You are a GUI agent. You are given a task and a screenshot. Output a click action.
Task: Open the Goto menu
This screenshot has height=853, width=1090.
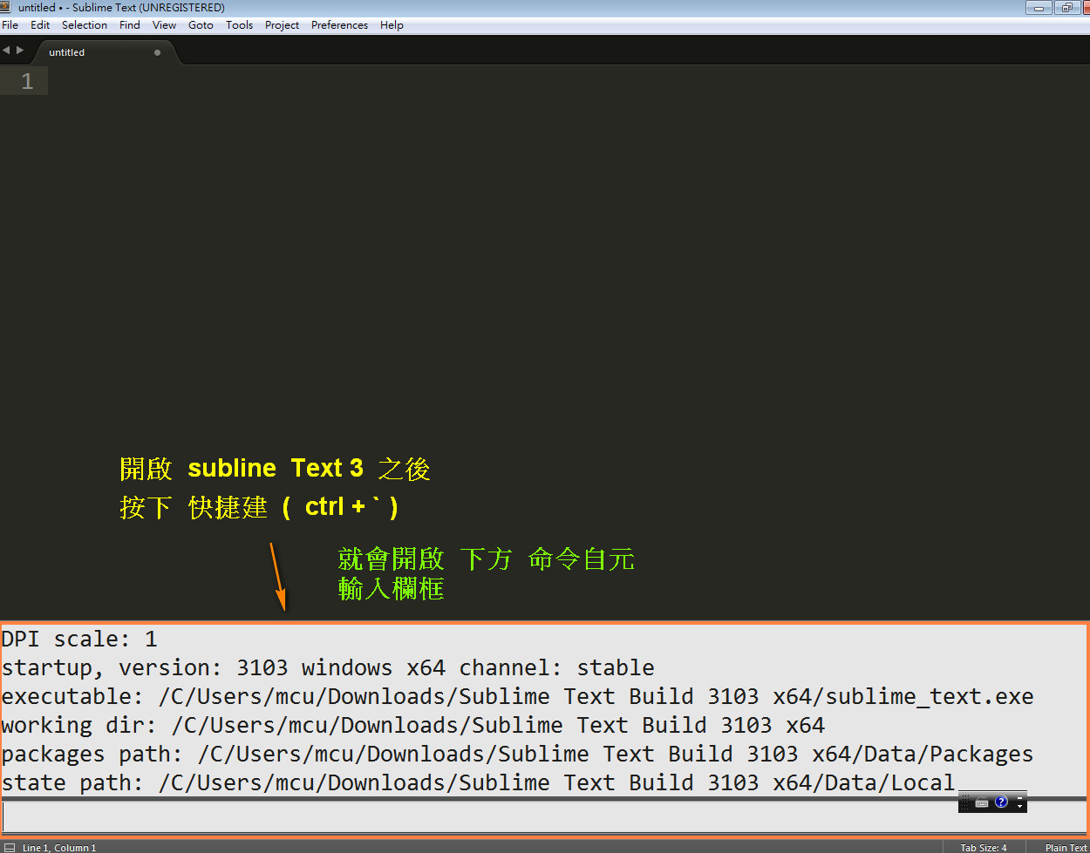201,25
